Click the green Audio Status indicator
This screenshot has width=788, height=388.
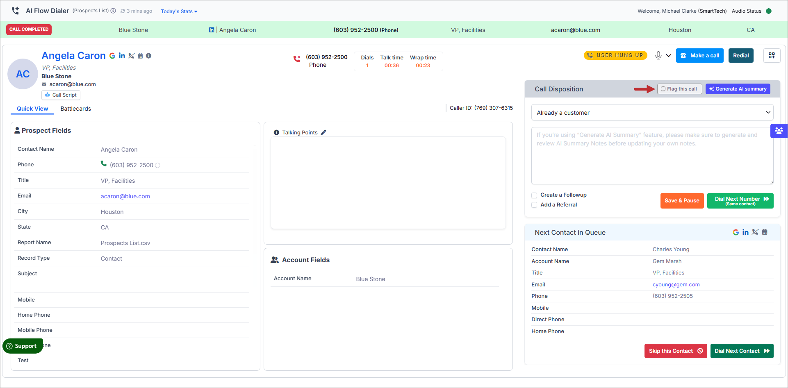(x=769, y=11)
